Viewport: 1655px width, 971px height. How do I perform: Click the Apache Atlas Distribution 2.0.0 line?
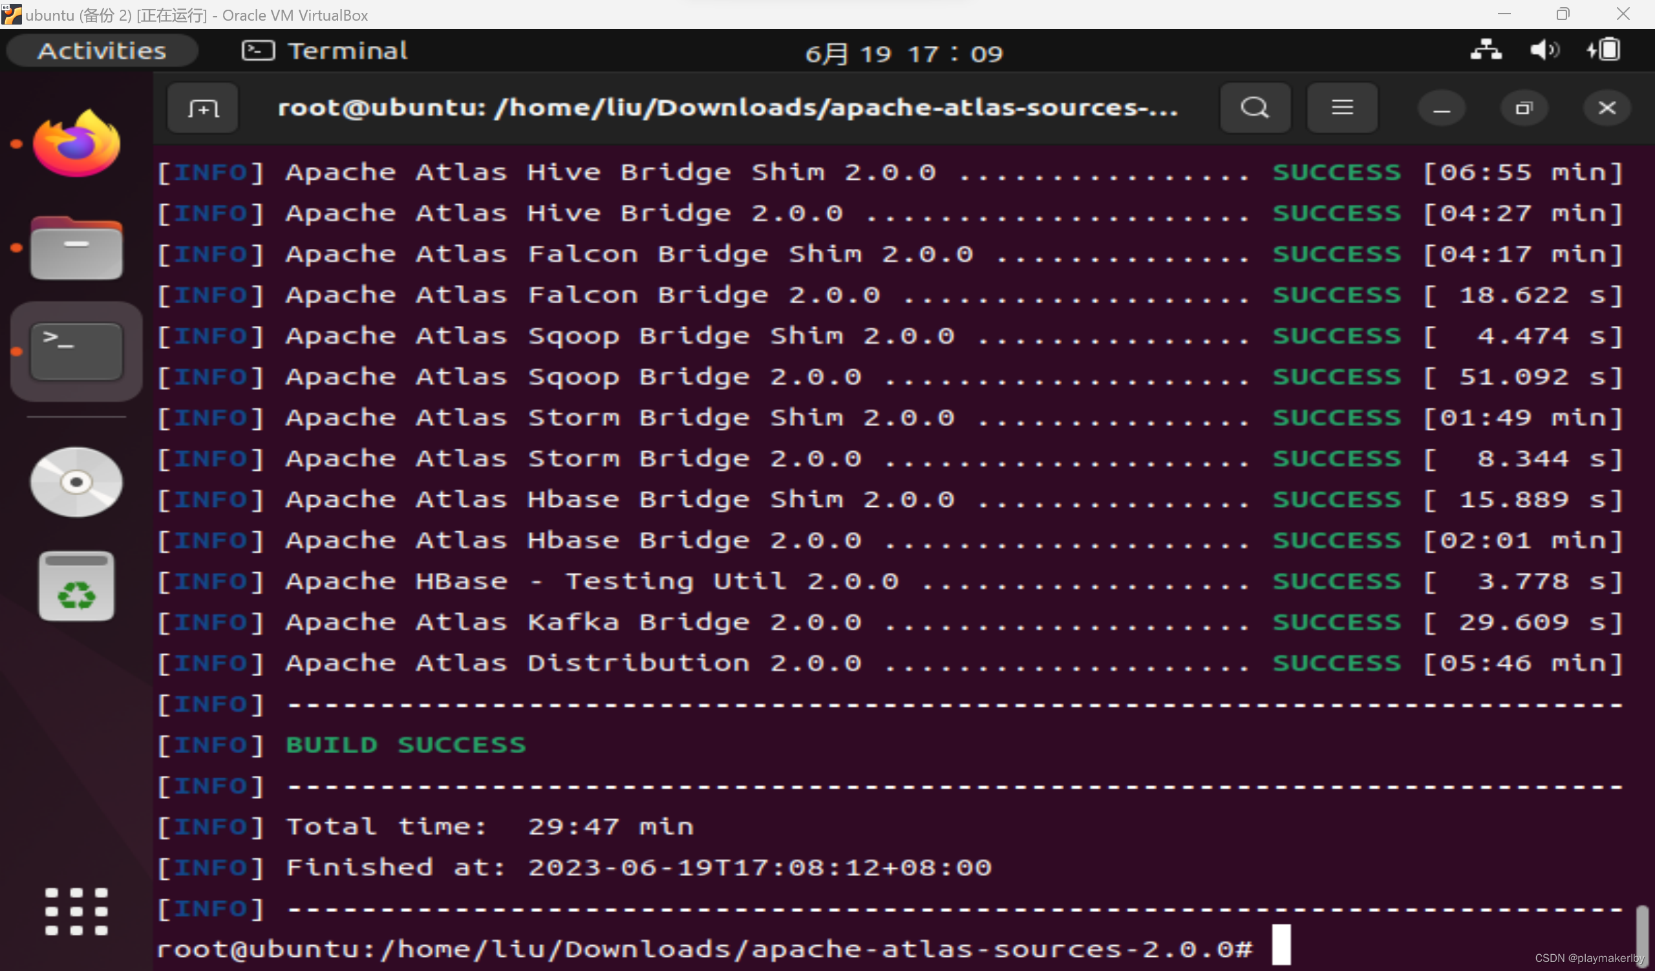click(x=890, y=663)
